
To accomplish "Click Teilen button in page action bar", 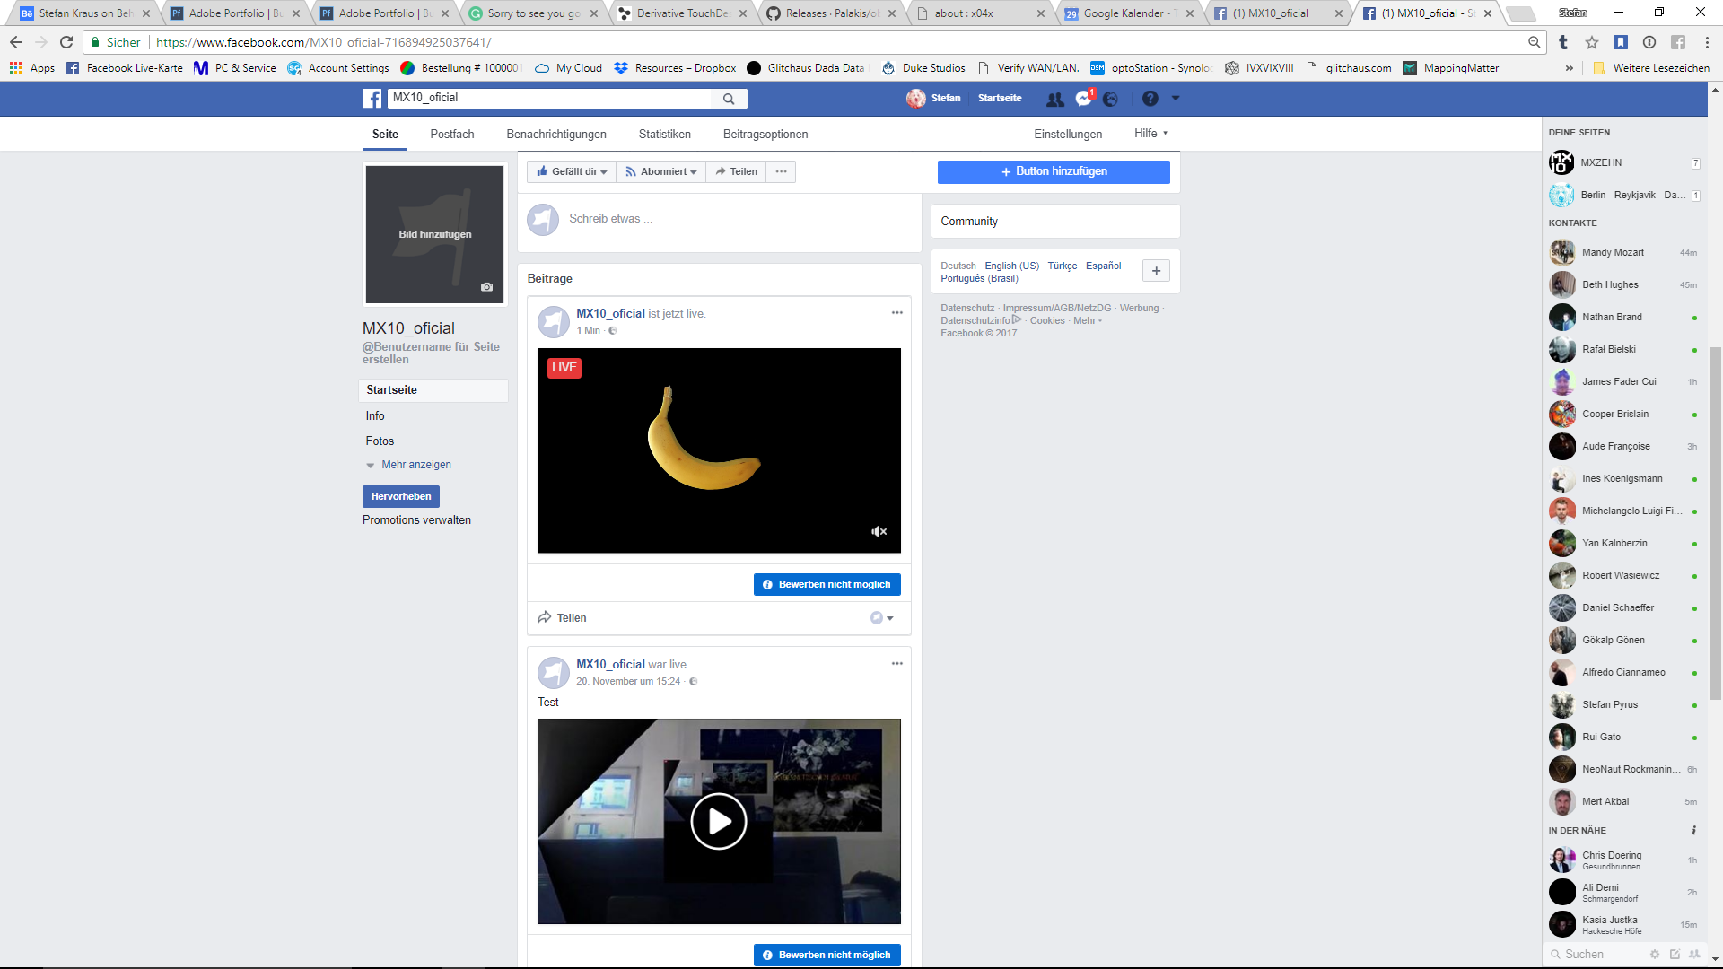I will point(736,171).
